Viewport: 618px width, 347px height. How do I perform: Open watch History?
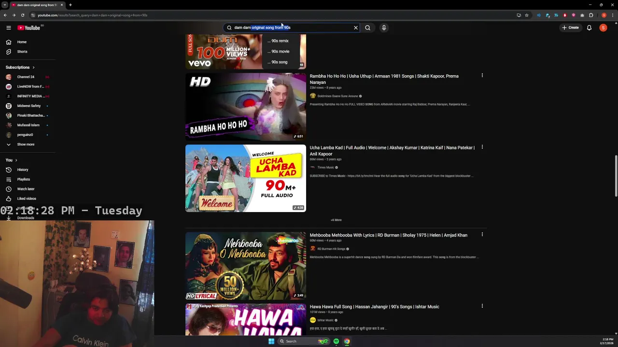click(x=22, y=170)
